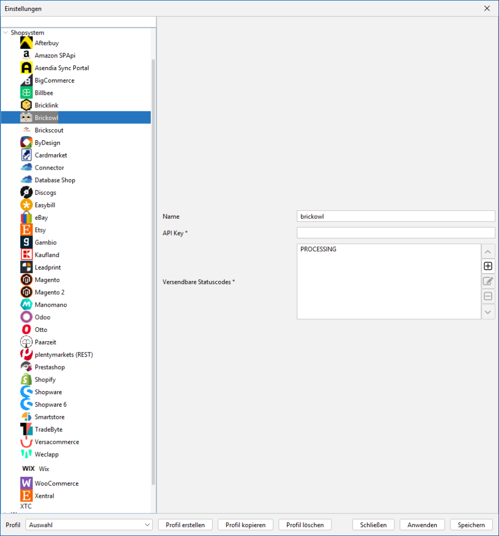Viewport: 499px width, 536px height.
Task: Add a new status code entry
Action: point(488,266)
